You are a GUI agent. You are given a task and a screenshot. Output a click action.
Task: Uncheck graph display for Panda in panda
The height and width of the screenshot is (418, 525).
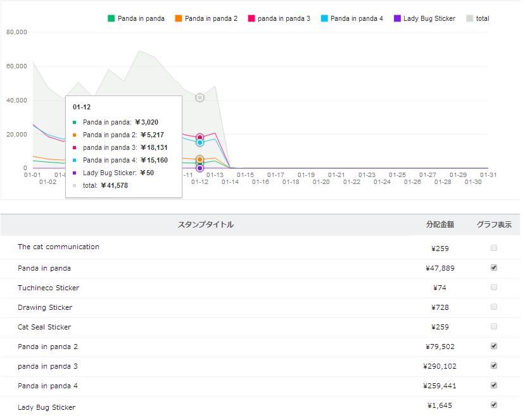pos(494,268)
